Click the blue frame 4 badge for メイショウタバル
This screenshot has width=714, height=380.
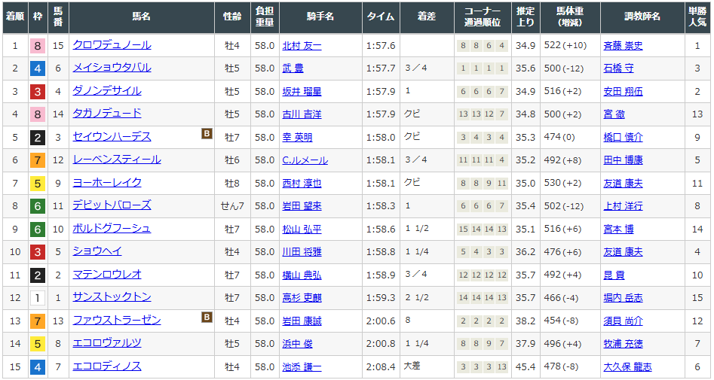tap(37, 68)
